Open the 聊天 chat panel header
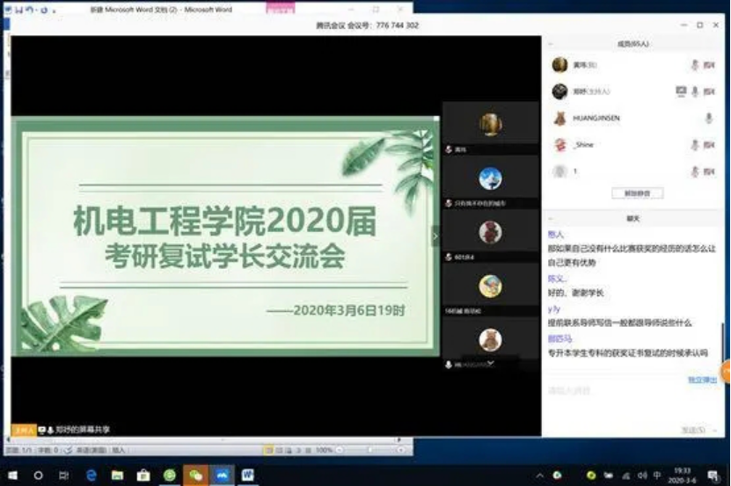The height and width of the screenshot is (486, 731). 632,218
